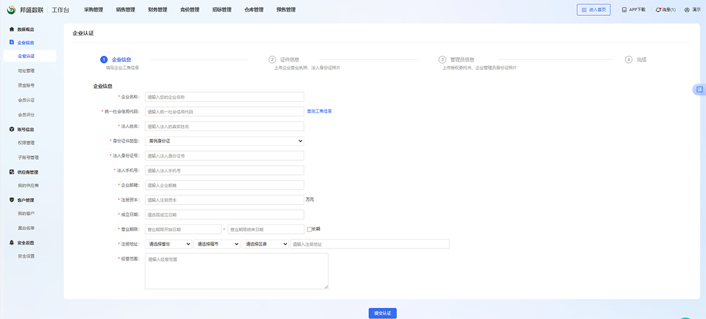The image size is (706, 319).
Task: Click the 提交认证 submit button
Action: [x=383, y=313]
